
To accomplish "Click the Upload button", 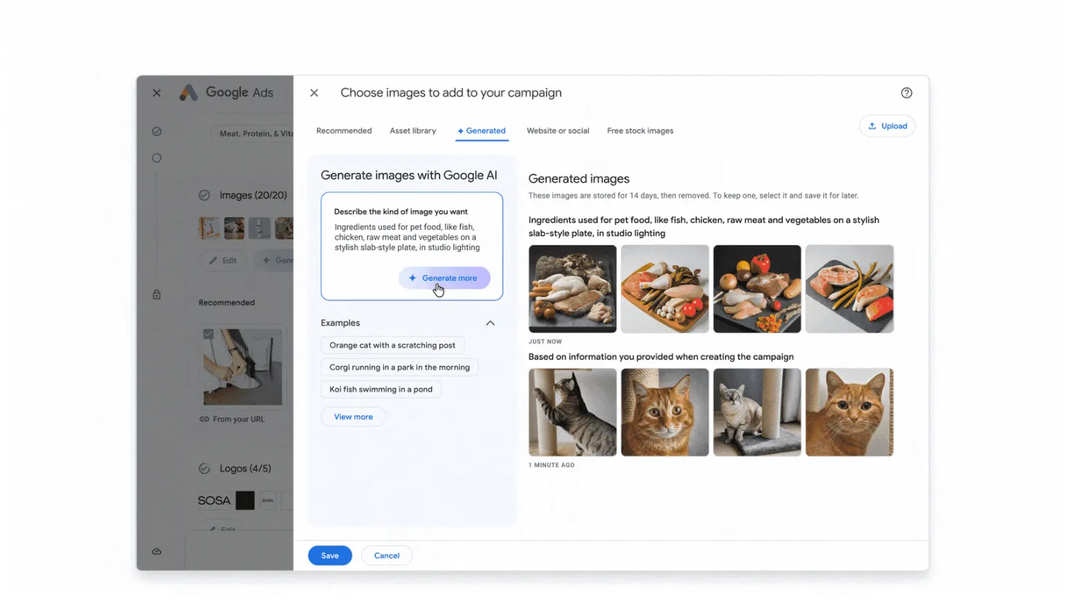I will 887,126.
